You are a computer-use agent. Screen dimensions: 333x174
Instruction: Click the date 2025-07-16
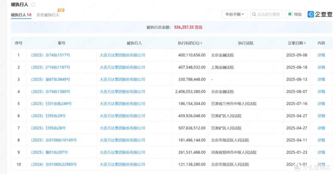[297, 104]
